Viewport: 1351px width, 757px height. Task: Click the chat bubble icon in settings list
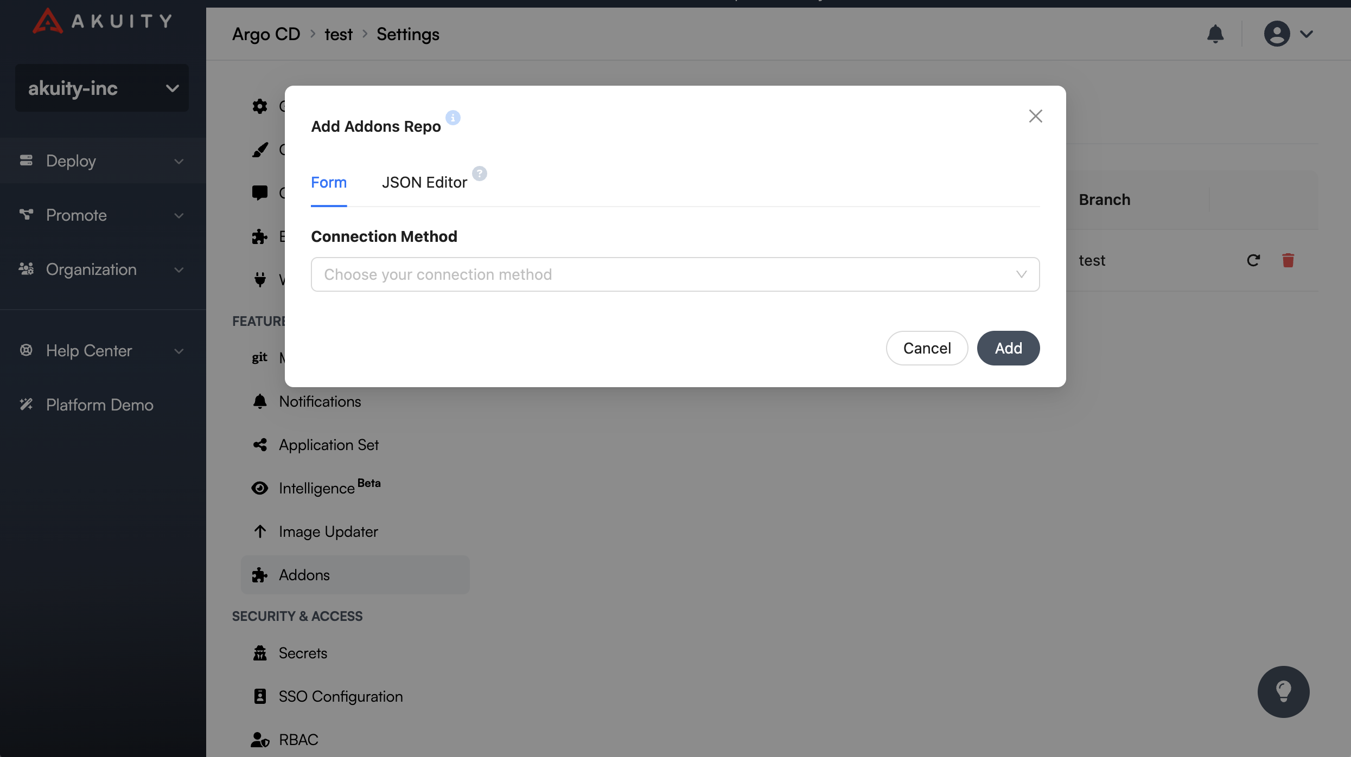pyautogui.click(x=260, y=193)
